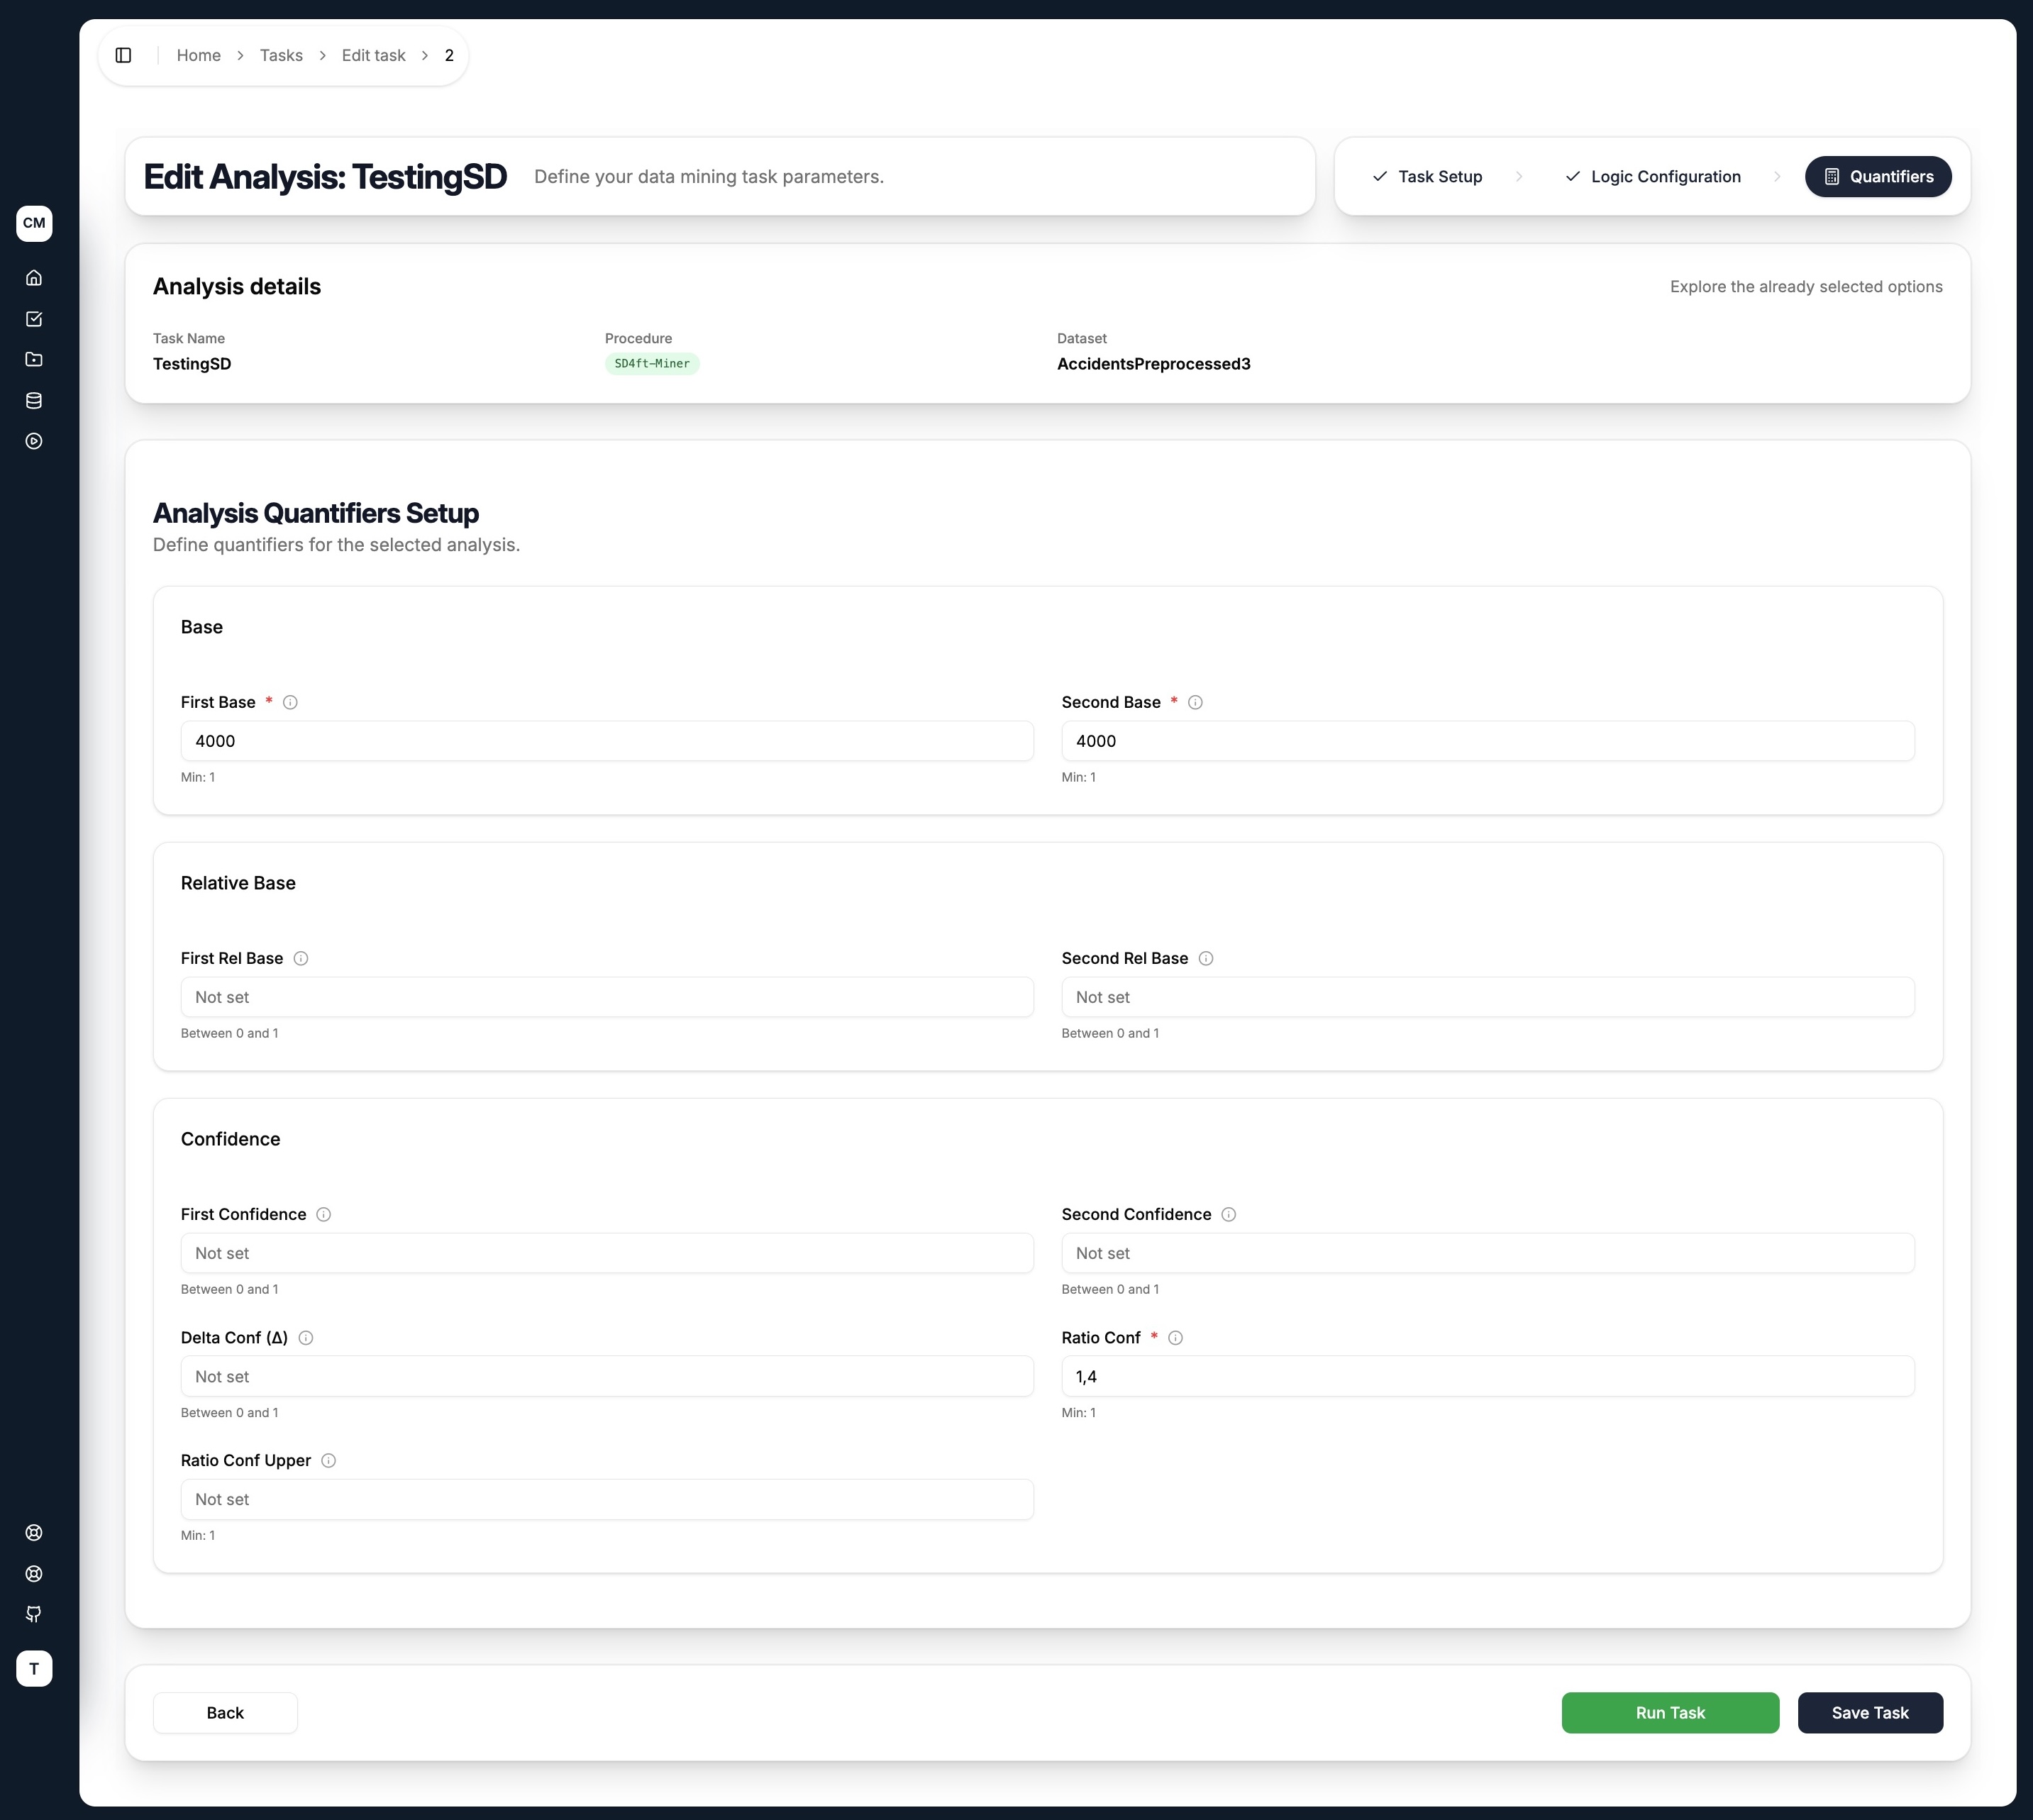Open the play-circle icon in sidebar
2033x1820 pixels.
pyautogui.click(x=34, y=441)
